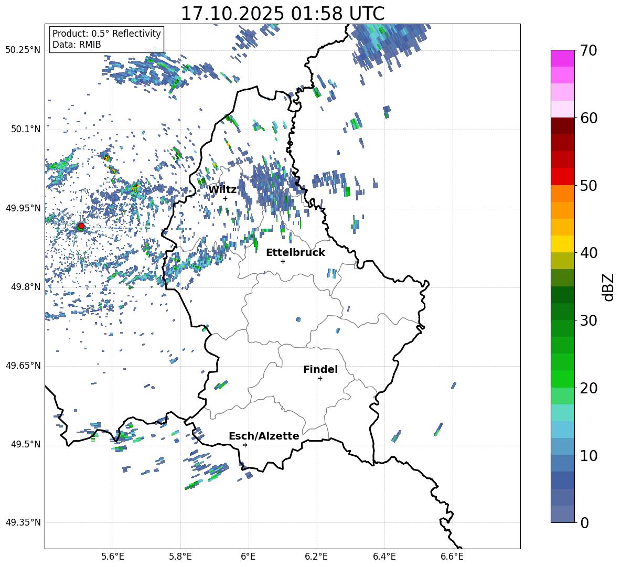Image resolution: width=621 pixels, height=567 pixels.
Task: Click the magenta top colorbar segment
Action: pyautogui.click(x=563, y=59)
